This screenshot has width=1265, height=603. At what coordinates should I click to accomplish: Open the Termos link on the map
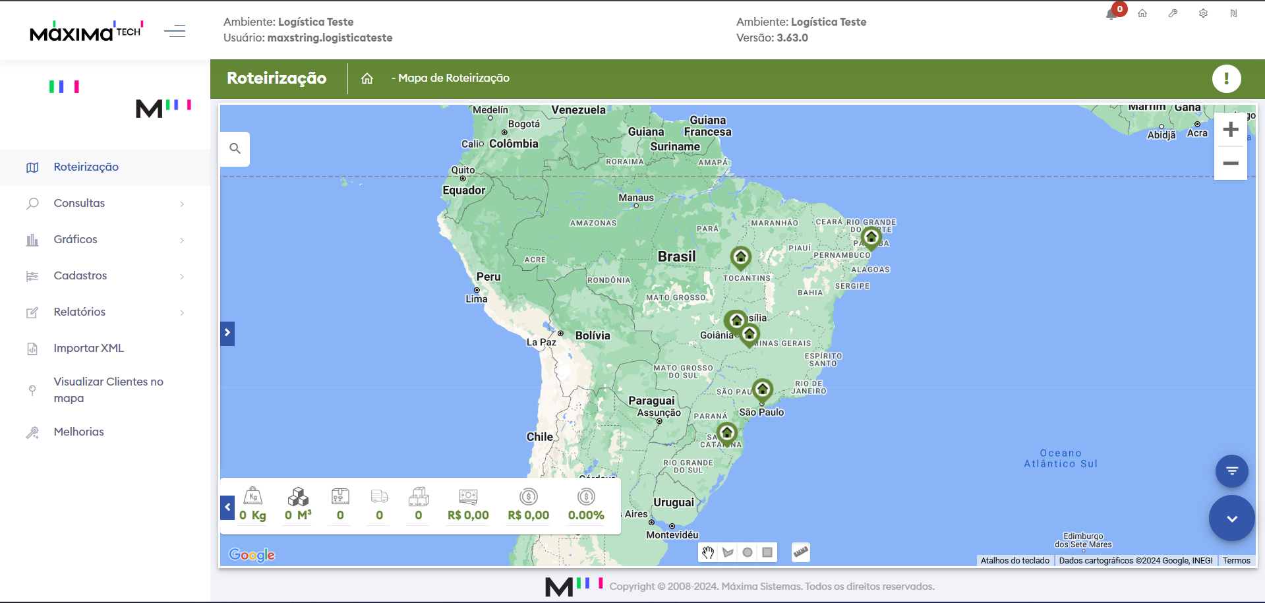[x=1236, y=561]
